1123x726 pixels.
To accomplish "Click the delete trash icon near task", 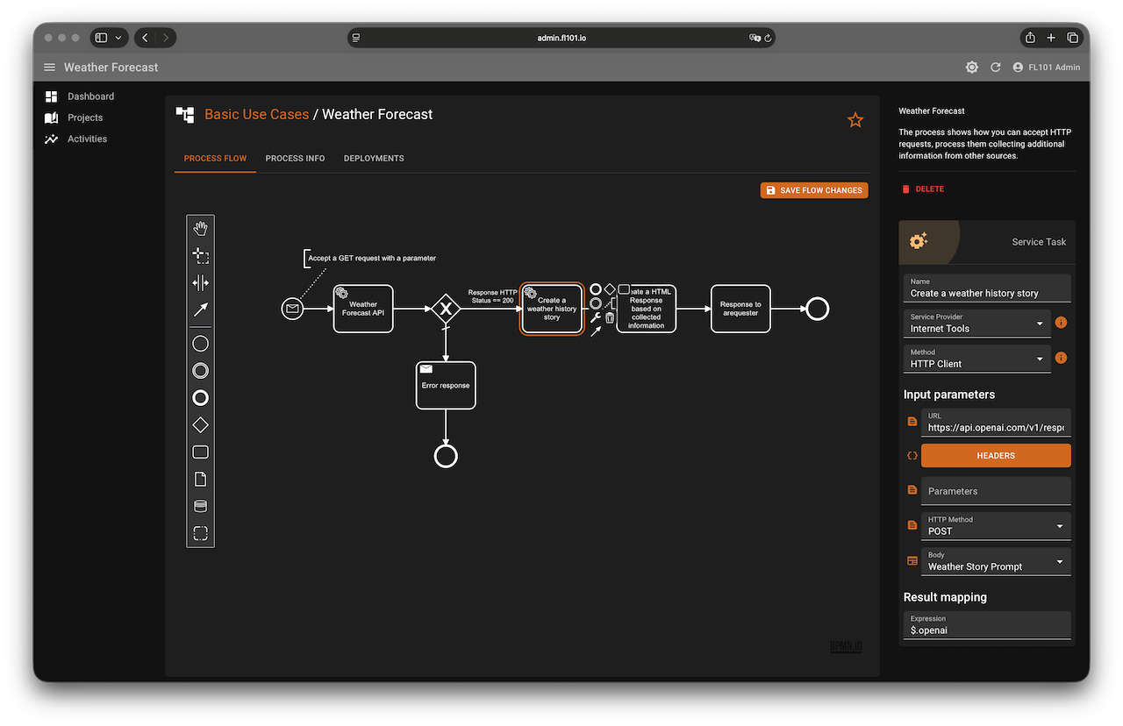I will pos(610,318).
